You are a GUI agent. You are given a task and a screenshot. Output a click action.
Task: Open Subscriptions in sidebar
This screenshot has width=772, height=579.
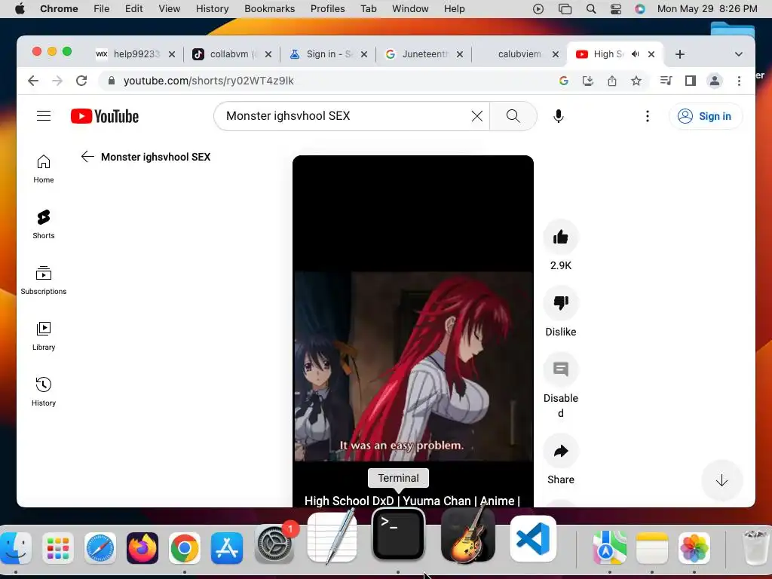43,280
